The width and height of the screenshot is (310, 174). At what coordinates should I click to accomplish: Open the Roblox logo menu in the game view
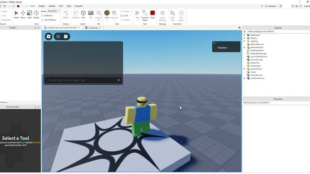48,37
